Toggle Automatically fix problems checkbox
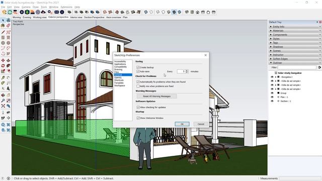 pos(138,81)
